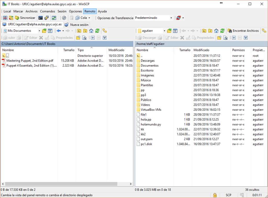Image resolution: width=268 pixels, height=198 pixels.
Task: Click the padlock icon in the status bar
Action: [x=215, y=195]
